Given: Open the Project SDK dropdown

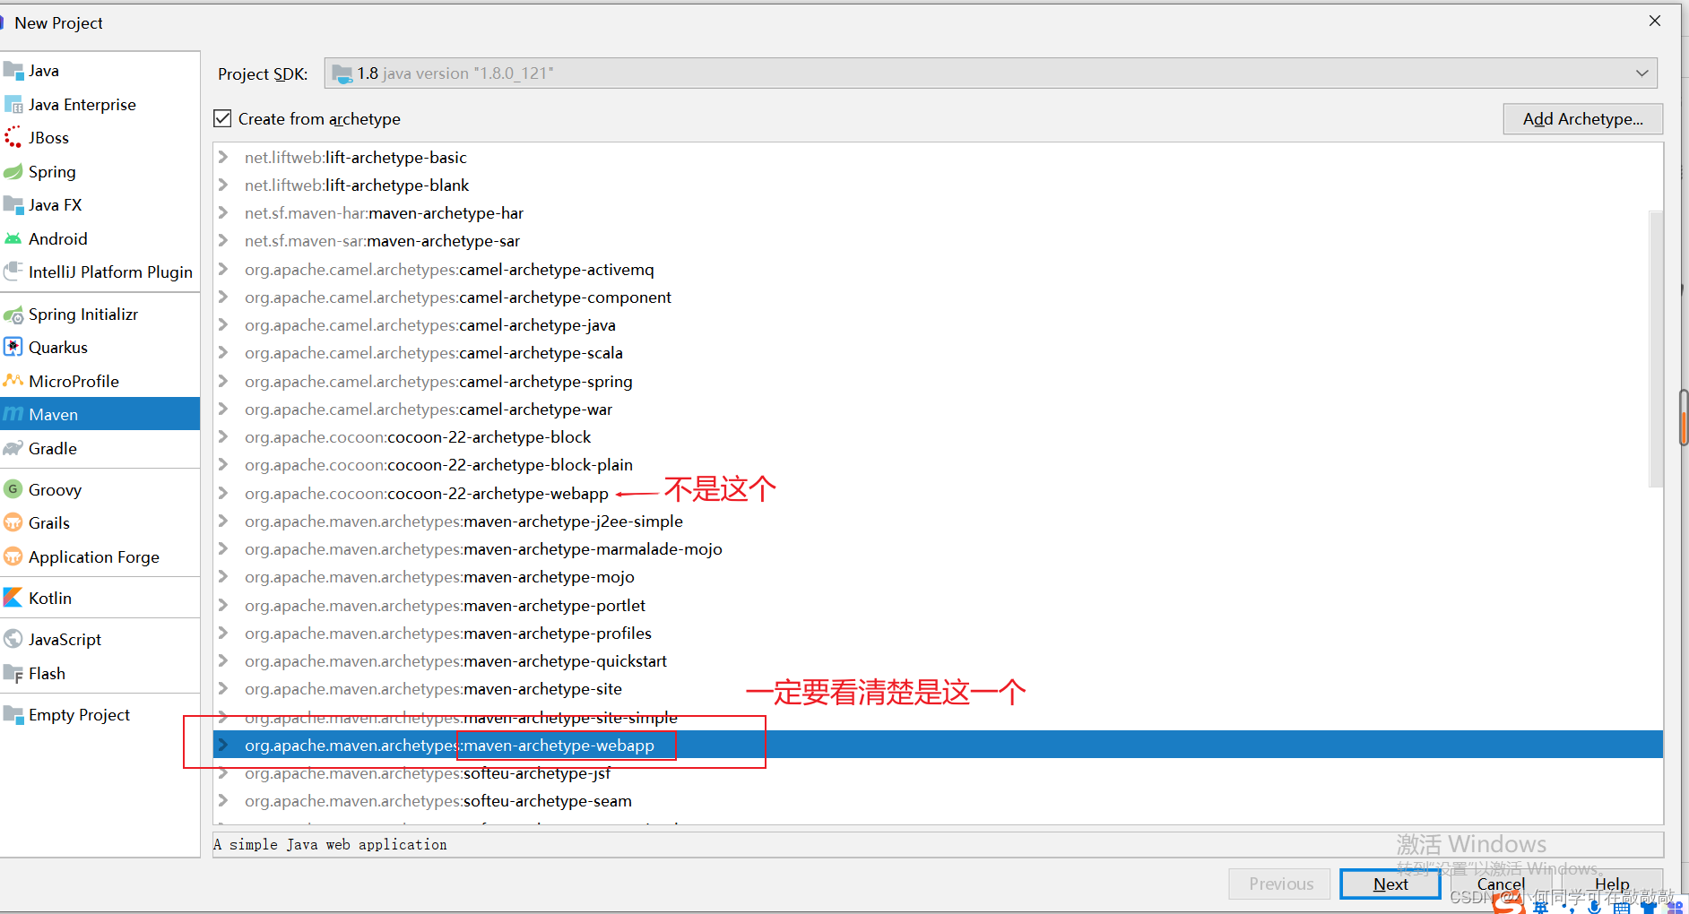Looking at the screenshot, I should (1641, 73).
